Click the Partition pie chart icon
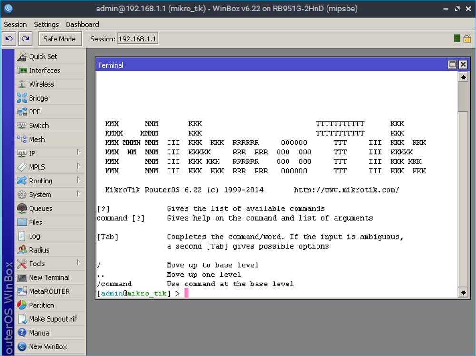Screen dimensions: 476x356 coord(22,305)
